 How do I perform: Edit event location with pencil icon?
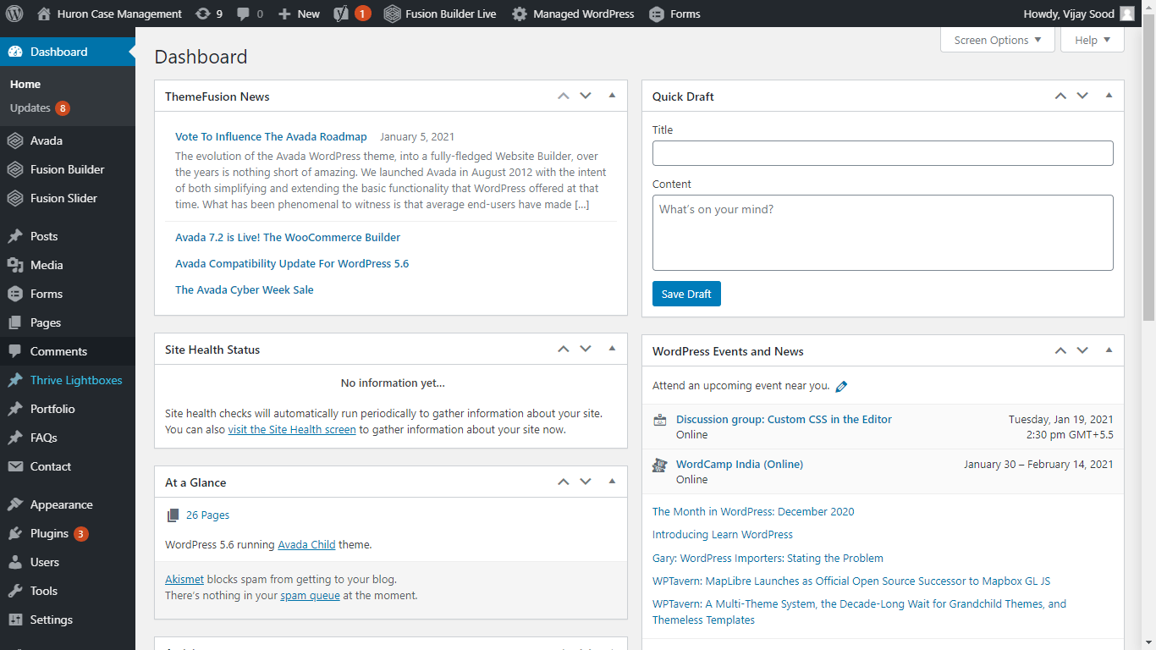(841, 386)
